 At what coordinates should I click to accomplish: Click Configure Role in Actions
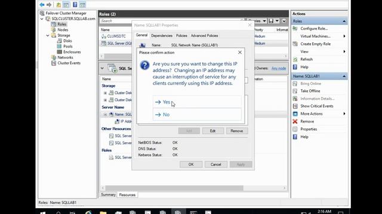click(x=314, y=29)
